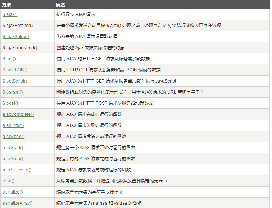Screen dimensions: 272x208
Task: Follow the serializeArray() link
Action: (x=18, y=203)
